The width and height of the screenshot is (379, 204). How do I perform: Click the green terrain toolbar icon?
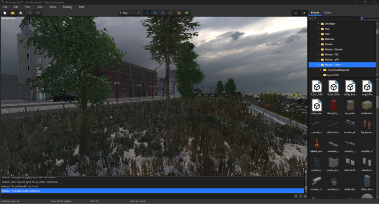tap(186, 13)
